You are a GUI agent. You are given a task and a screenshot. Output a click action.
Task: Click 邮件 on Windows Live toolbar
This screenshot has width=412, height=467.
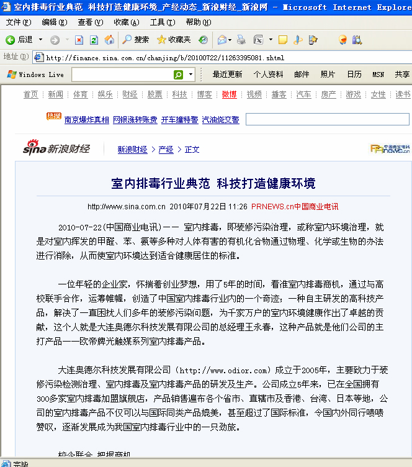coord(302,75)
